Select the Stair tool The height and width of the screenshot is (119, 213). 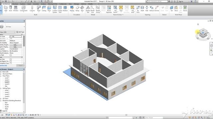coord(82,9)
